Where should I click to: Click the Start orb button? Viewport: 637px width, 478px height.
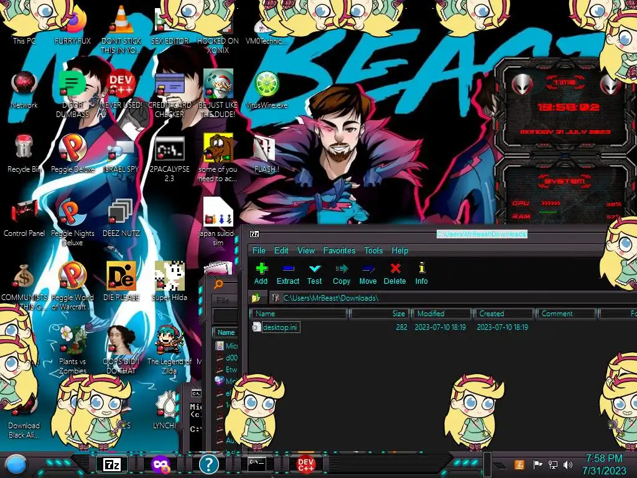[x=16, y=465]
